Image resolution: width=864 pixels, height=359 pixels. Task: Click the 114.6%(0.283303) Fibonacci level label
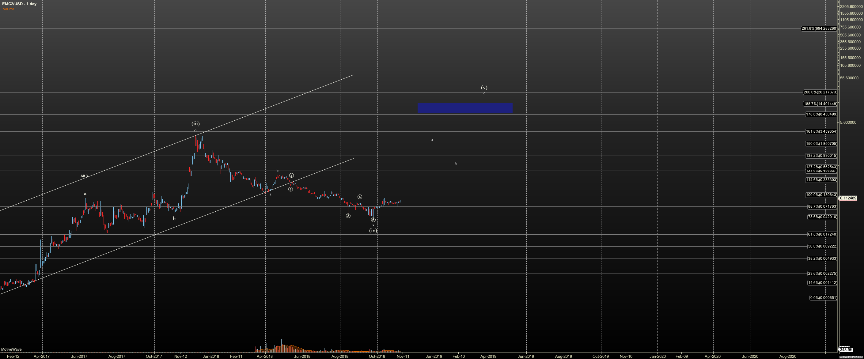(821, 180)
